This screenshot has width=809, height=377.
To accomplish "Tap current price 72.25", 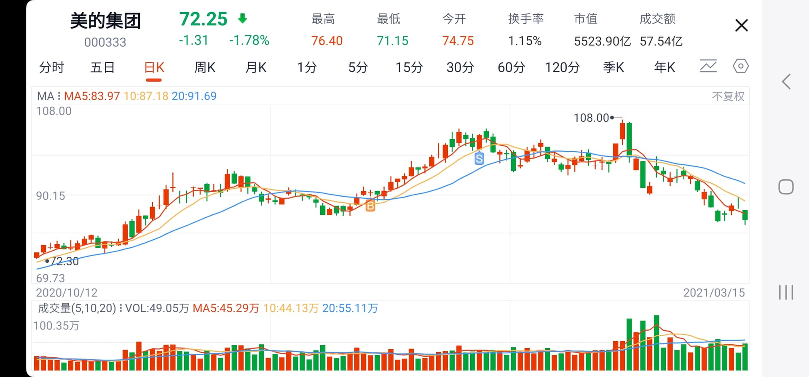I will click(203, 19).
